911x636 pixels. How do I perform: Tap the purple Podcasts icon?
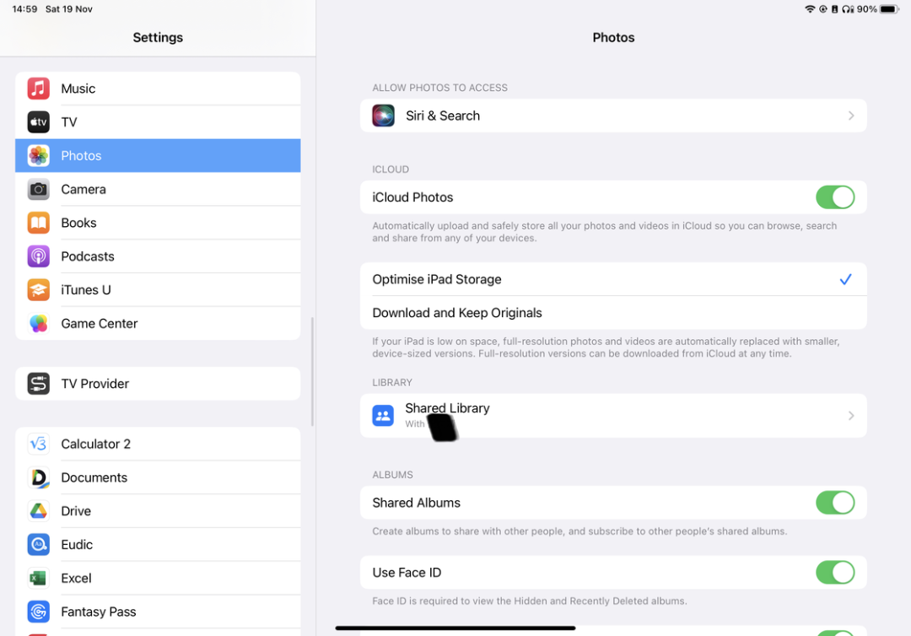click(x=38, y=256)
